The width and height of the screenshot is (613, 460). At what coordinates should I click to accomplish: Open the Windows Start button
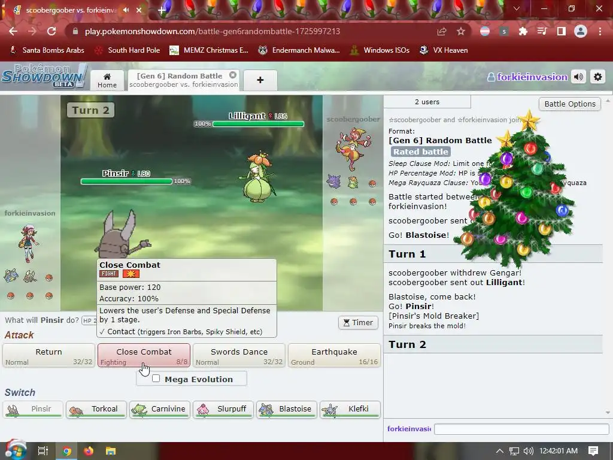tap(15, 450)
